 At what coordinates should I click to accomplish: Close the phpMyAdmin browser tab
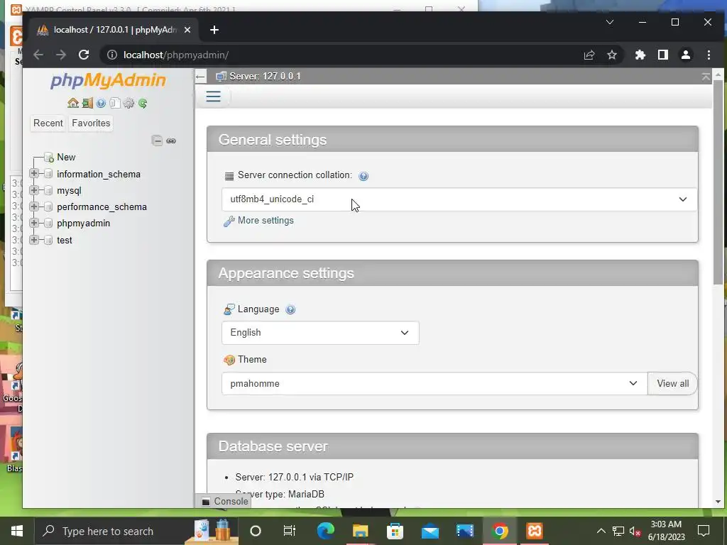pos(187,30)
